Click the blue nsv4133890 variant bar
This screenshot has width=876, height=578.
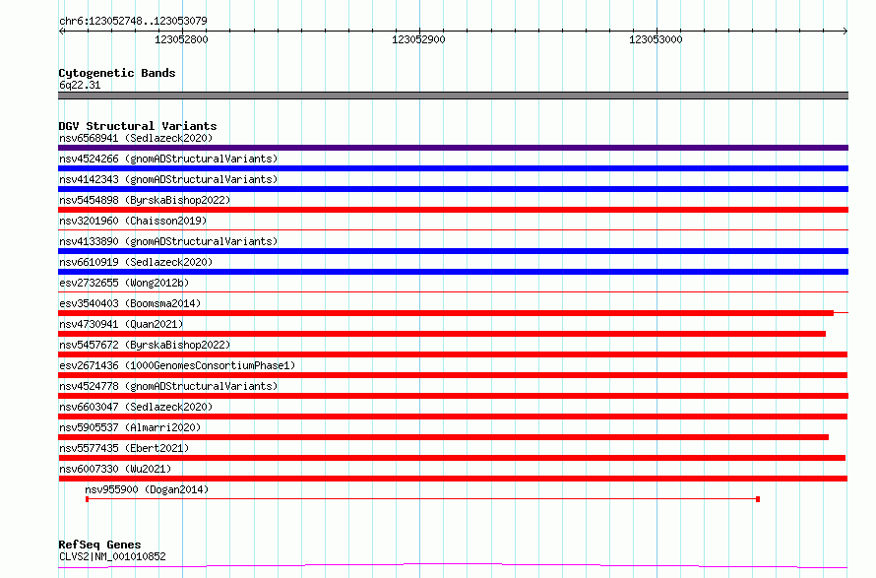[x=453, y=251]
